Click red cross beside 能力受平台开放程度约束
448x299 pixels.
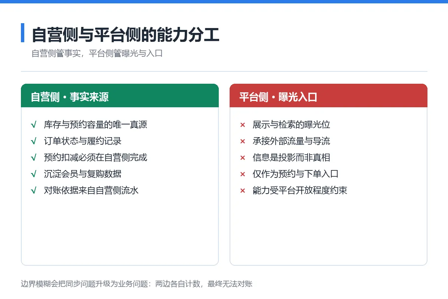click(x=242, y=191)
